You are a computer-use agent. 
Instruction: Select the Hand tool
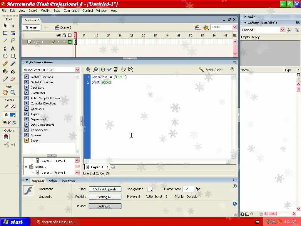[x=5, y=93]
